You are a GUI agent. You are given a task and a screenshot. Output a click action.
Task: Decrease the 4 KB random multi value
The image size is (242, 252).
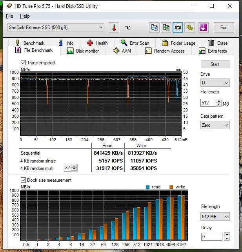[x=74, y=169]
